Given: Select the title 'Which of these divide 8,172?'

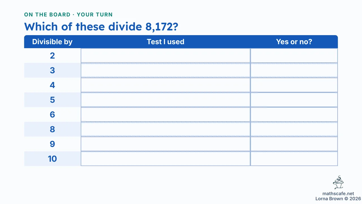Looking at the screenshot, I should coord(101,27).
